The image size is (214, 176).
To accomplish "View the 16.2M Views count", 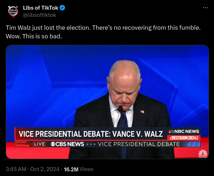I will click(79, 169).
